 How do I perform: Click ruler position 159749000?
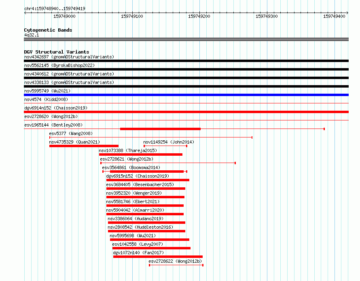(64, 16)
